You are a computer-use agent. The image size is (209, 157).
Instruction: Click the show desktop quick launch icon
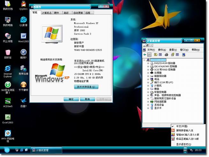[x=17, y=150]
